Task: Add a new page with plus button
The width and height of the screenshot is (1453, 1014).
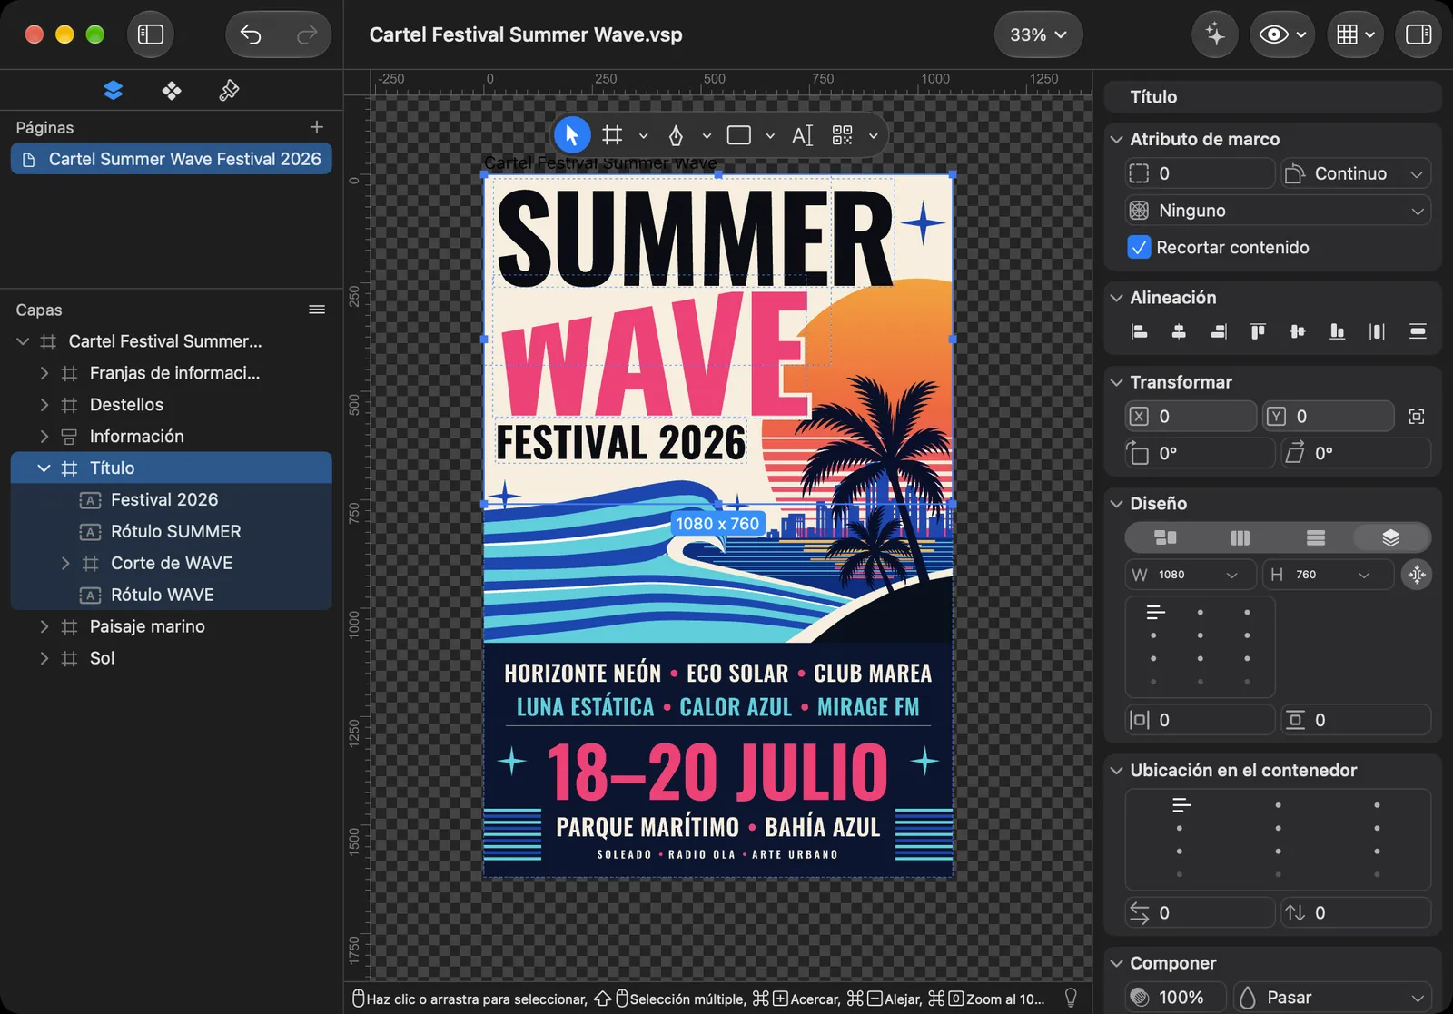Action: [316, 127]
